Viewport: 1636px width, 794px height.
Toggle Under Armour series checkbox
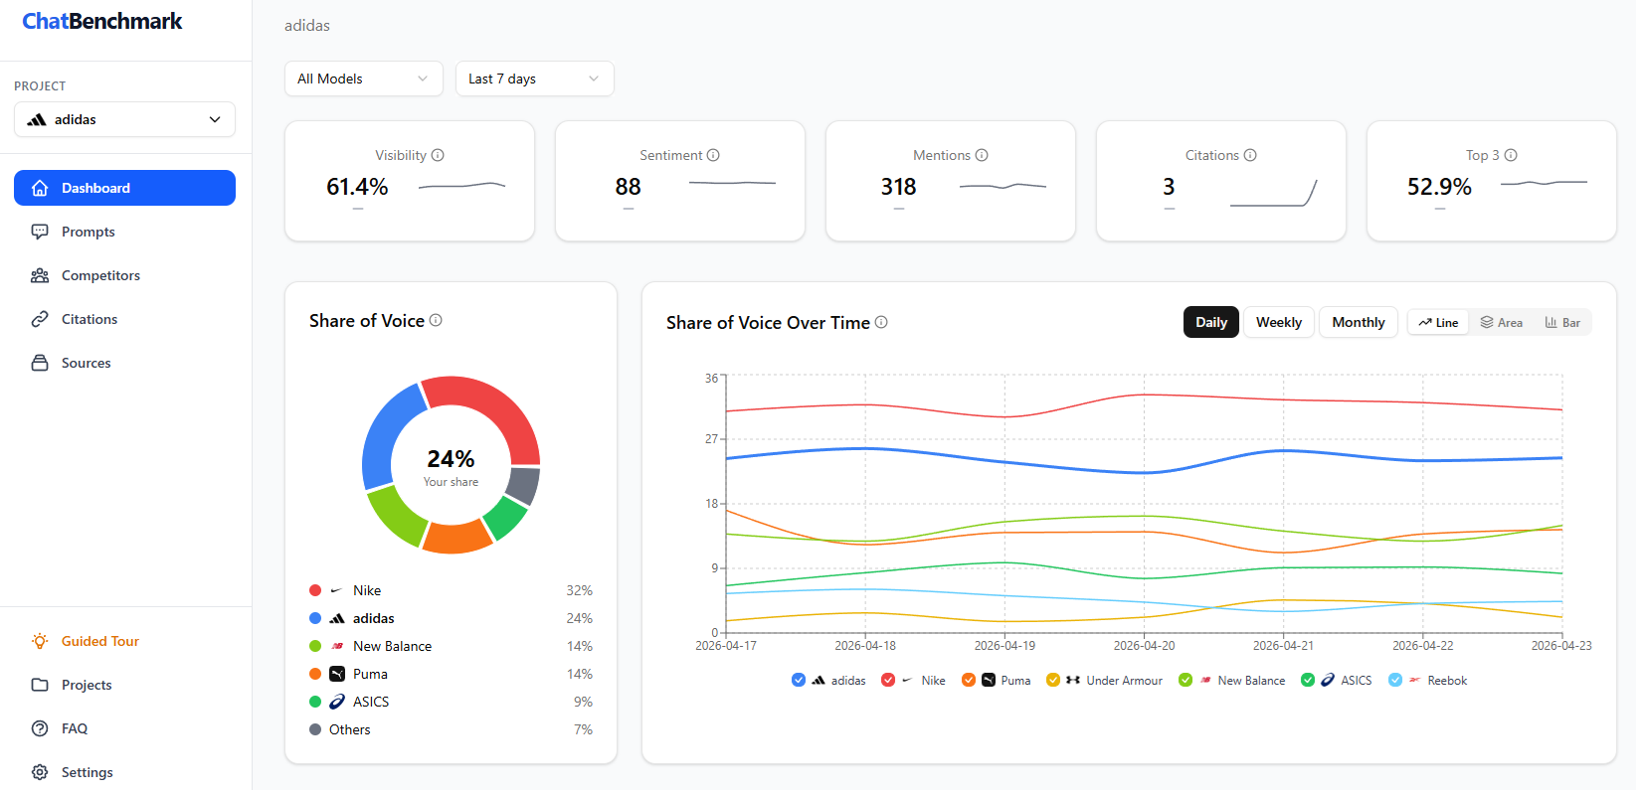[1053, 681]
